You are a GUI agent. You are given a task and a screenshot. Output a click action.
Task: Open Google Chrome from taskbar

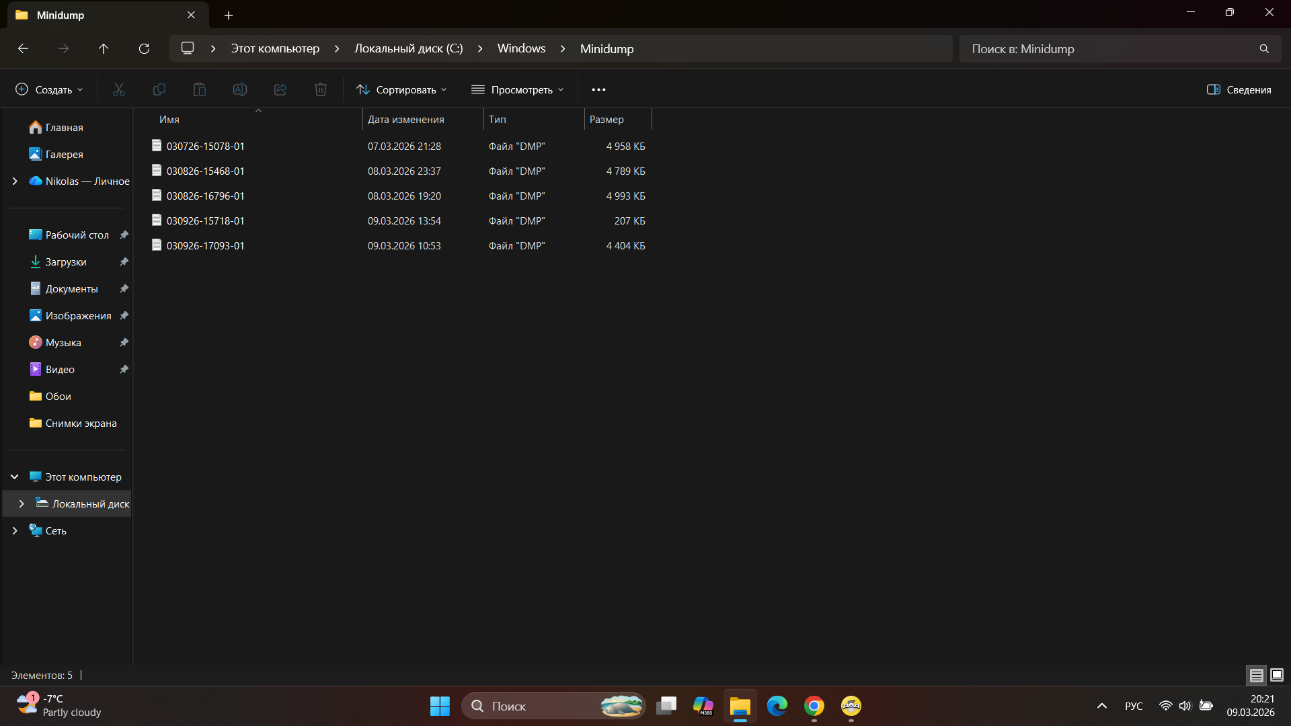click(814, 706)
